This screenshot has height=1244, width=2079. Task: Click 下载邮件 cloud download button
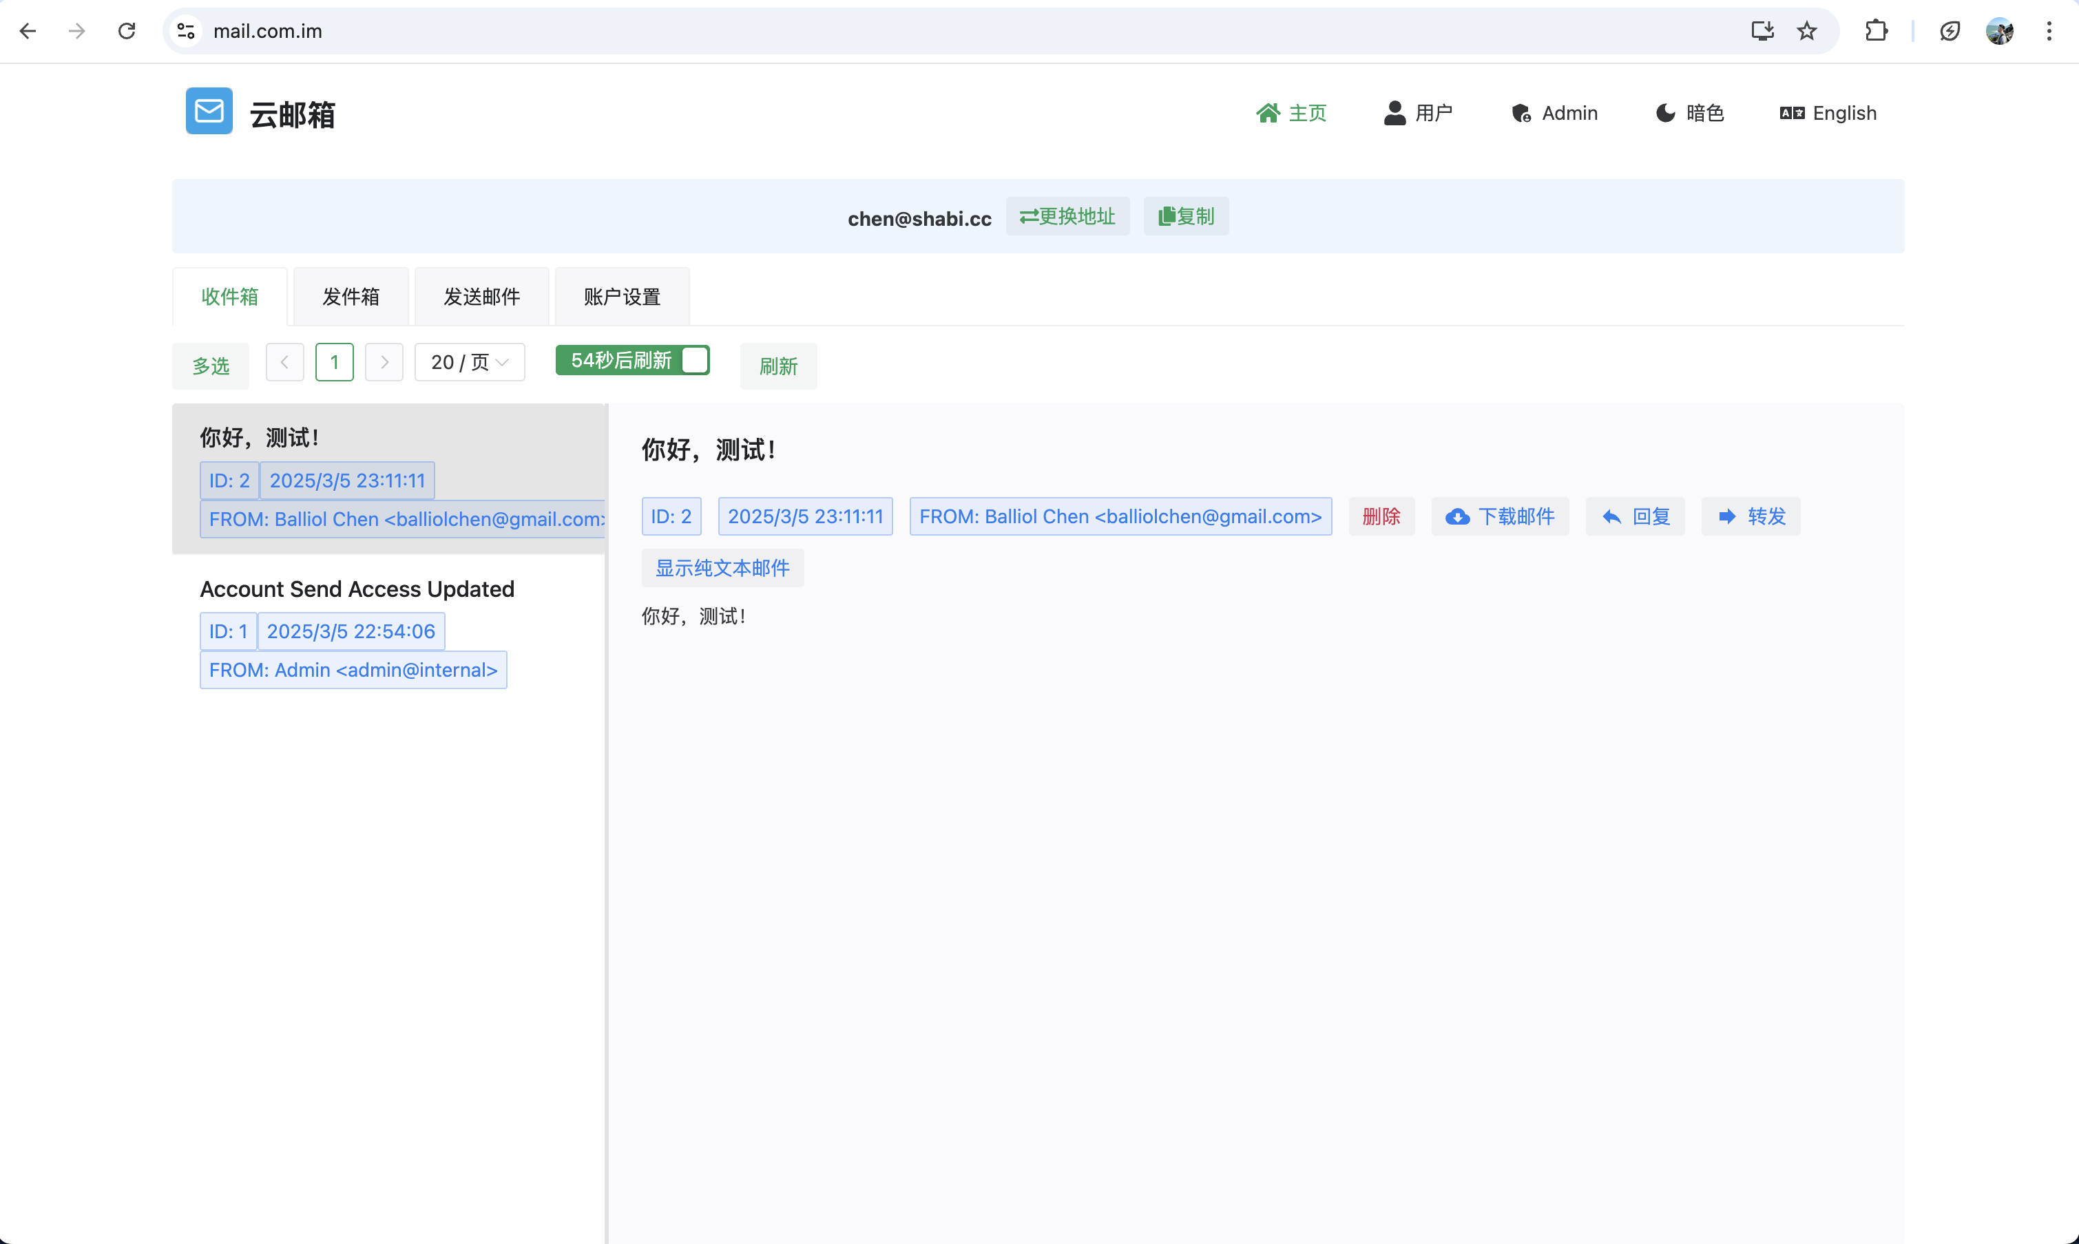point(1500,516)
